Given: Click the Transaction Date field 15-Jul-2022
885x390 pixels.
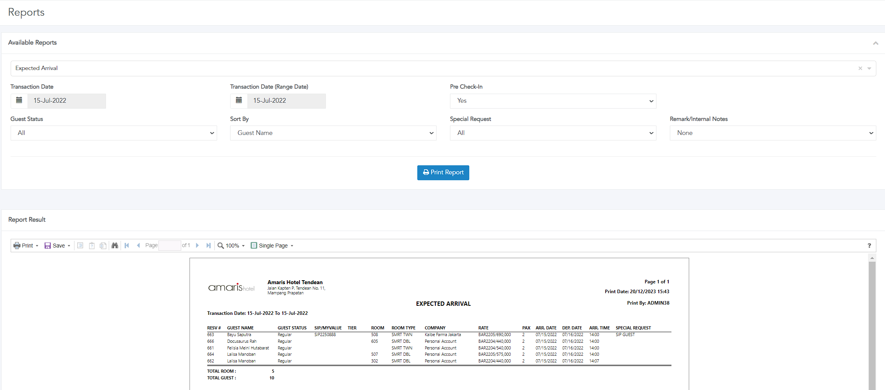Looking at the screenshot, I should (x=67, y=101).
